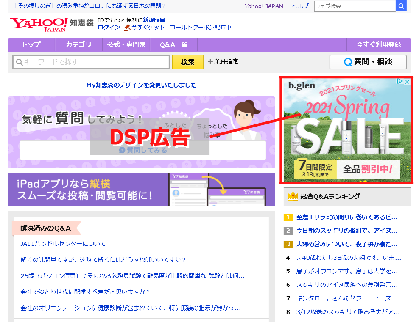Open ranking 2 今日朝のスッキリ link
Viewport: 419px width, 322px height.
346,231
